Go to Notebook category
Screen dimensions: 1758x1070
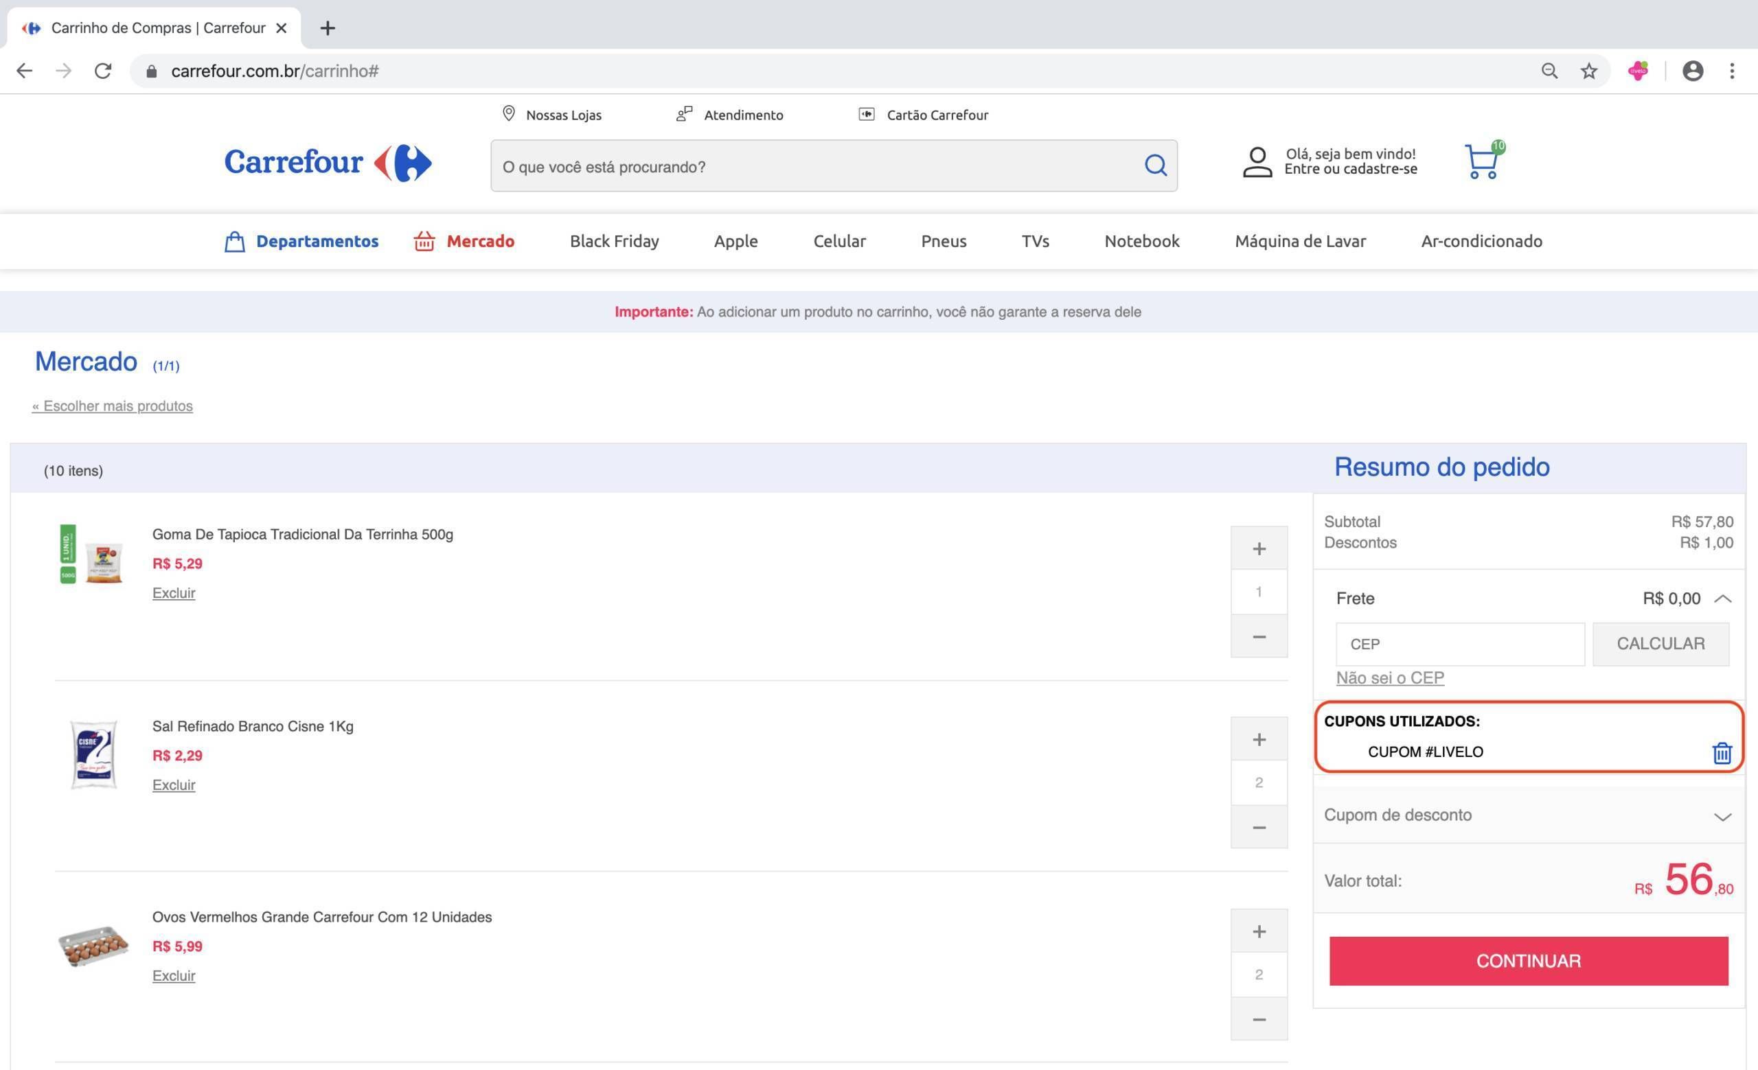(1141, 241)
